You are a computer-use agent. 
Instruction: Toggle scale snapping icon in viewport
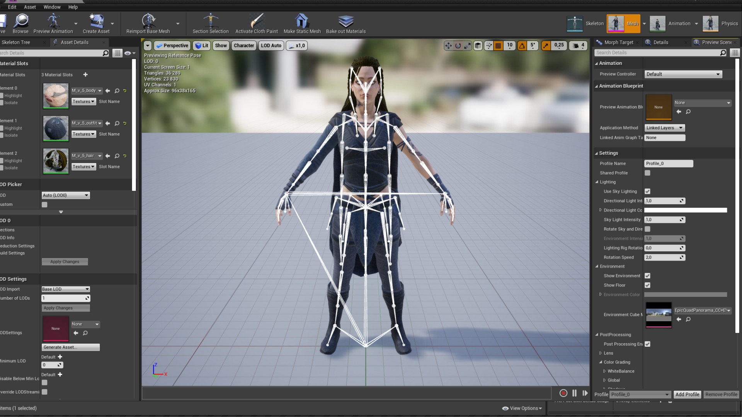click(x=546, y=46)
